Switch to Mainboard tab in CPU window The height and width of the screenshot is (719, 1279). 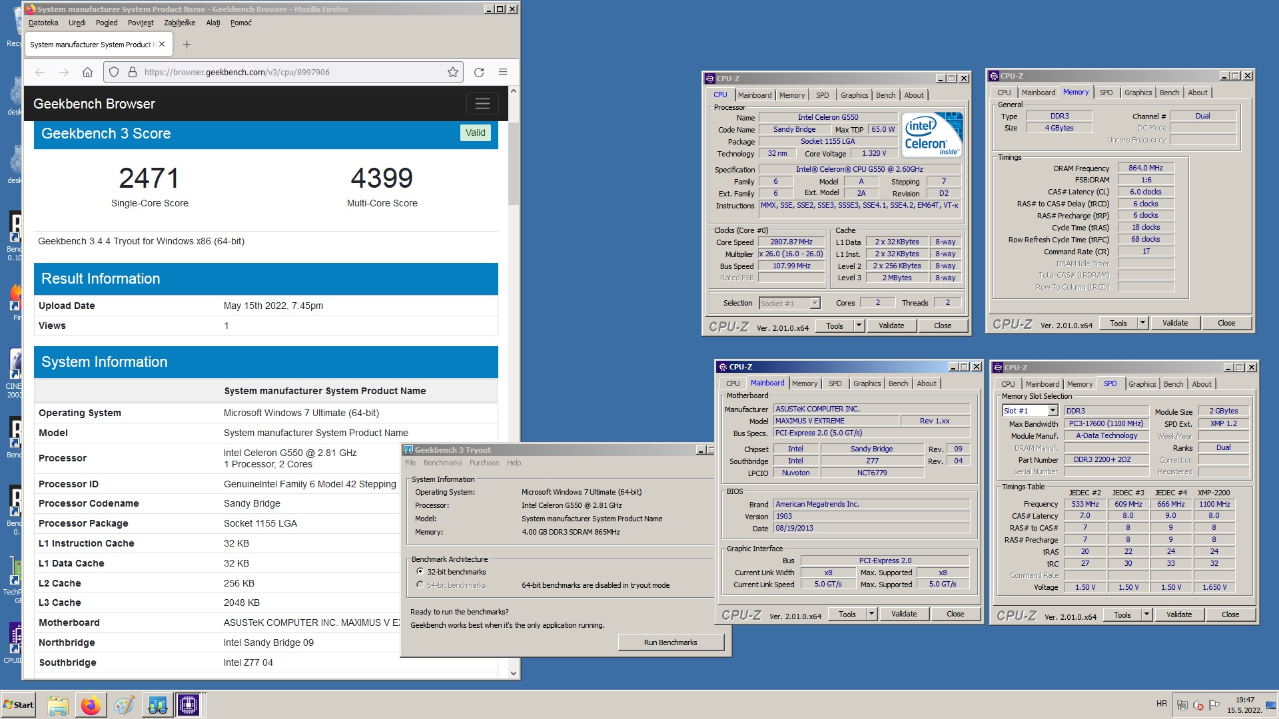click(755, 95)
